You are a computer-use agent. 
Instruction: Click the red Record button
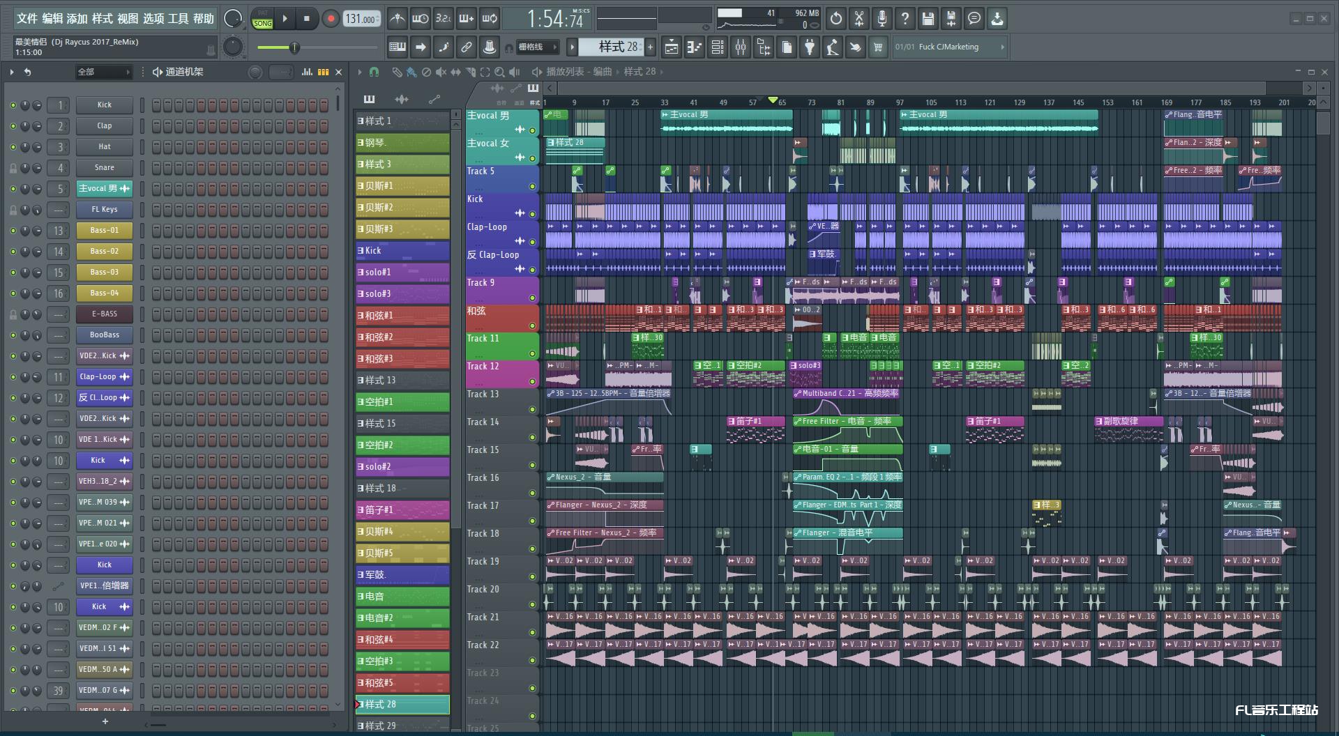(331, 19)
